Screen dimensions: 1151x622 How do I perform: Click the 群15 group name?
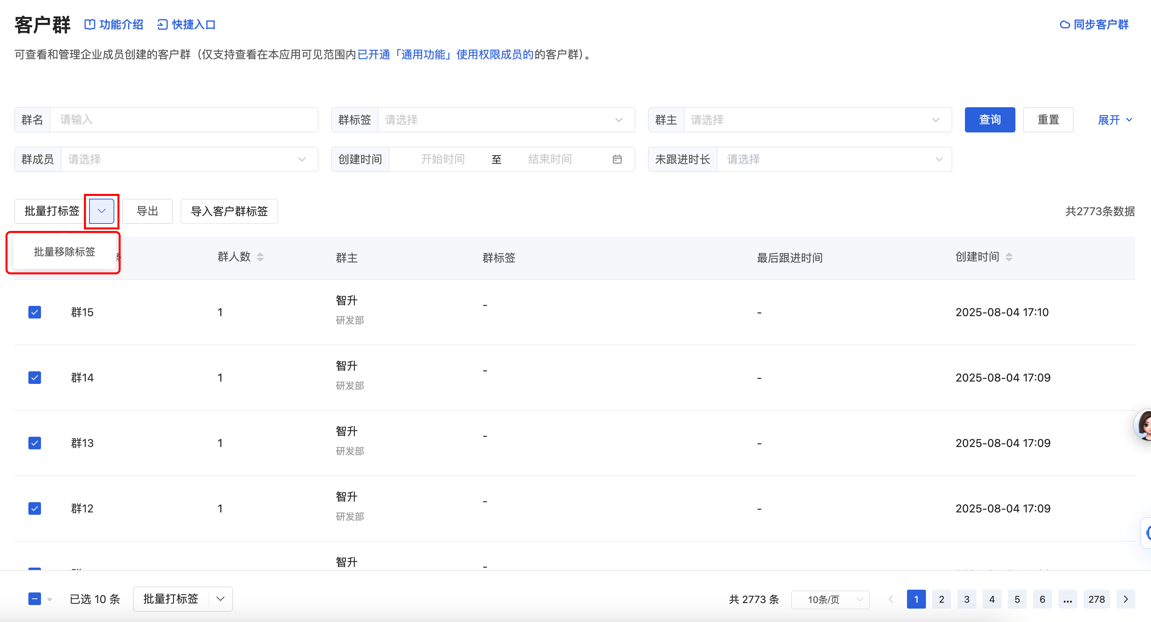[82, 312]
